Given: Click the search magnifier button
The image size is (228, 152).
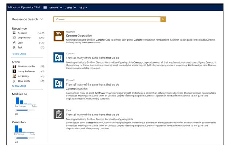Looking at the screenshot, I should [163, 19].
